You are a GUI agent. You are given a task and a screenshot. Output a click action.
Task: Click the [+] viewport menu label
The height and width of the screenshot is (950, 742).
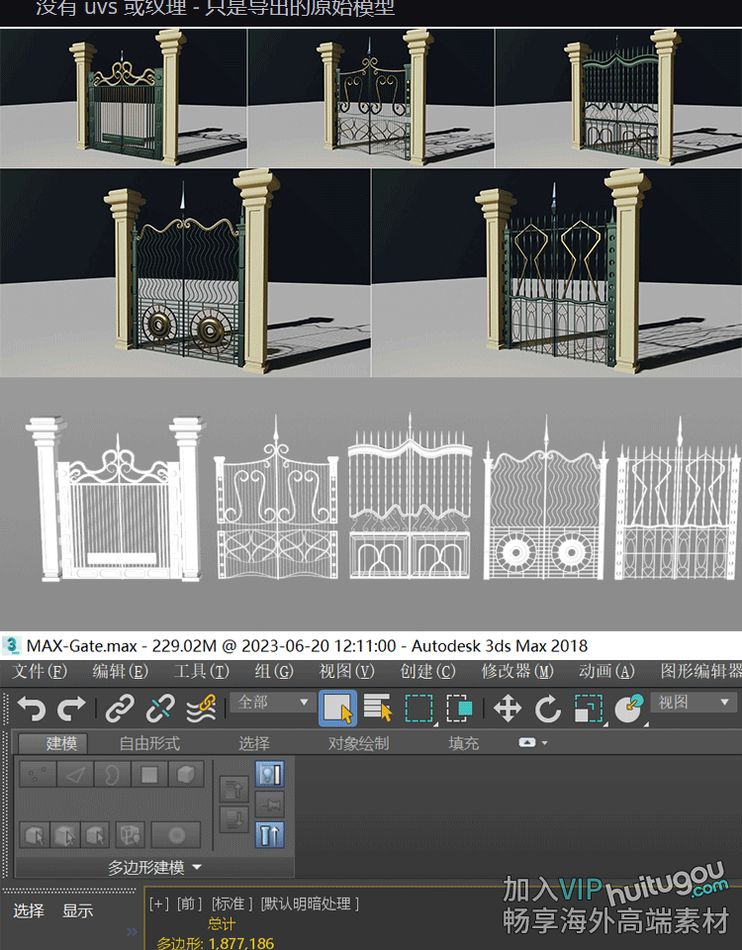click(159, 903)
